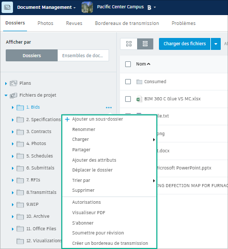
Task: Open the Consumed folder name in list
Action: pyautogui.click(x=155, y=82)
